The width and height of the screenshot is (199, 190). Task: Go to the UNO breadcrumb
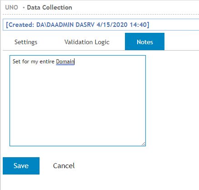coord(11,7)
